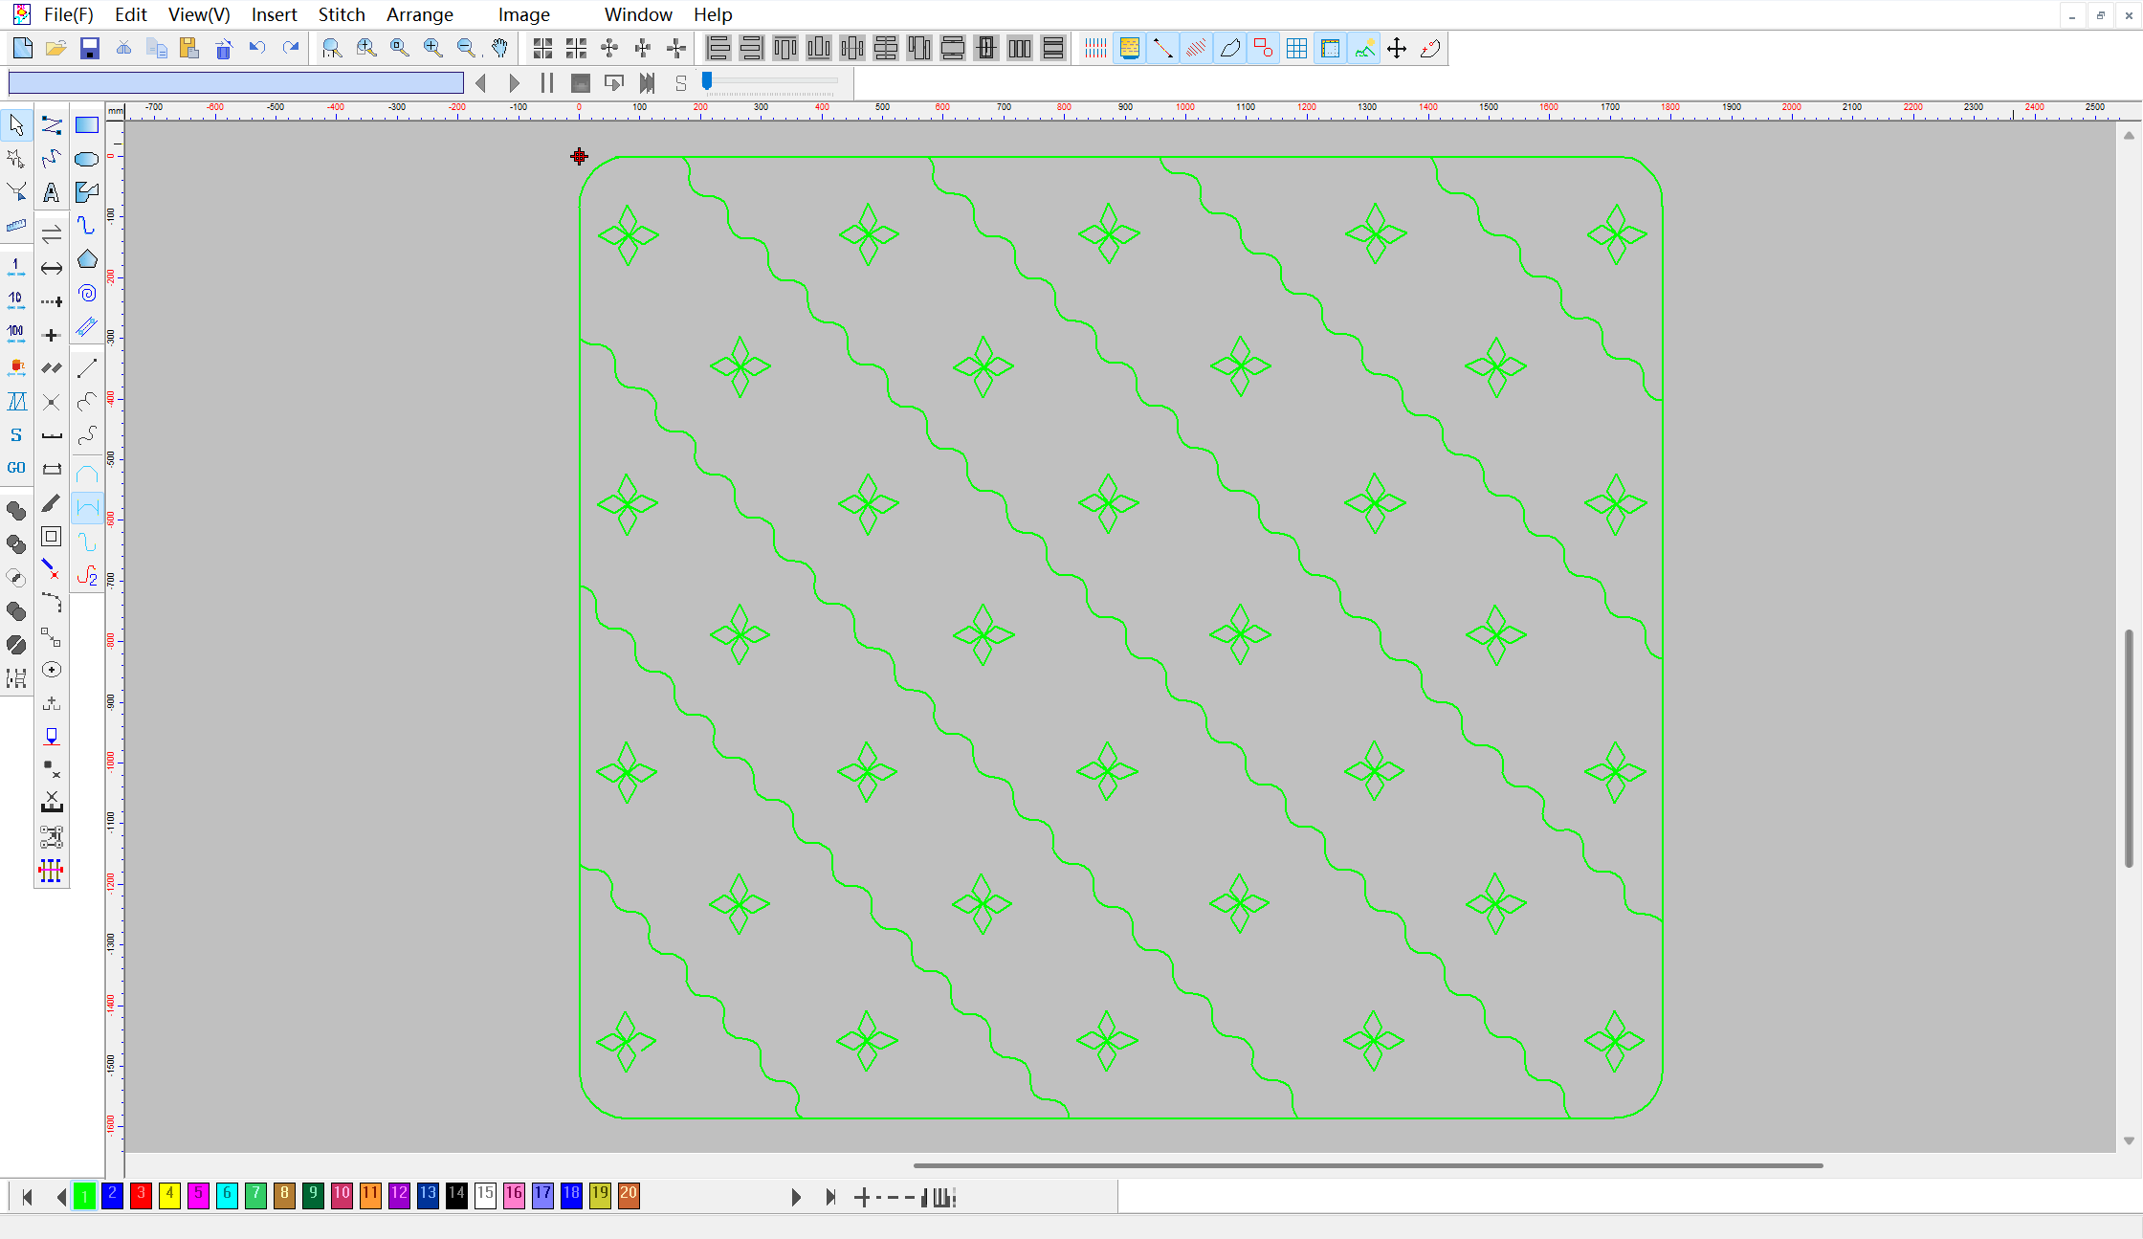Click the nested-squares offset tool
The width and height of the screenshot is (2143, 1239).
pos(52,537)
